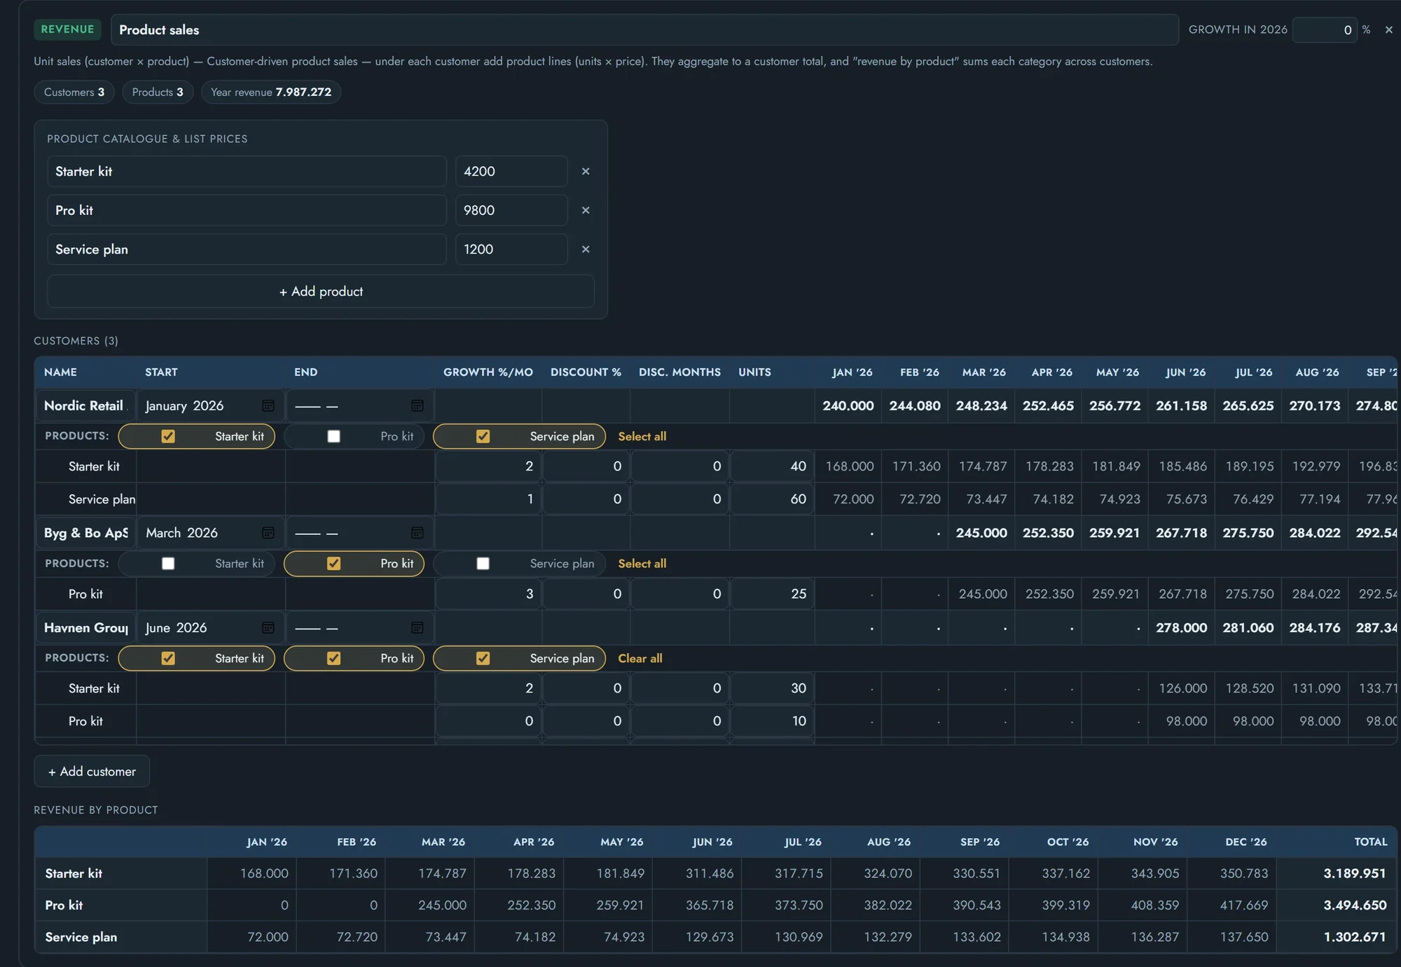Screen dimensions: 1401x967
Task: Click the Add product button
Action: coord(321,291)
